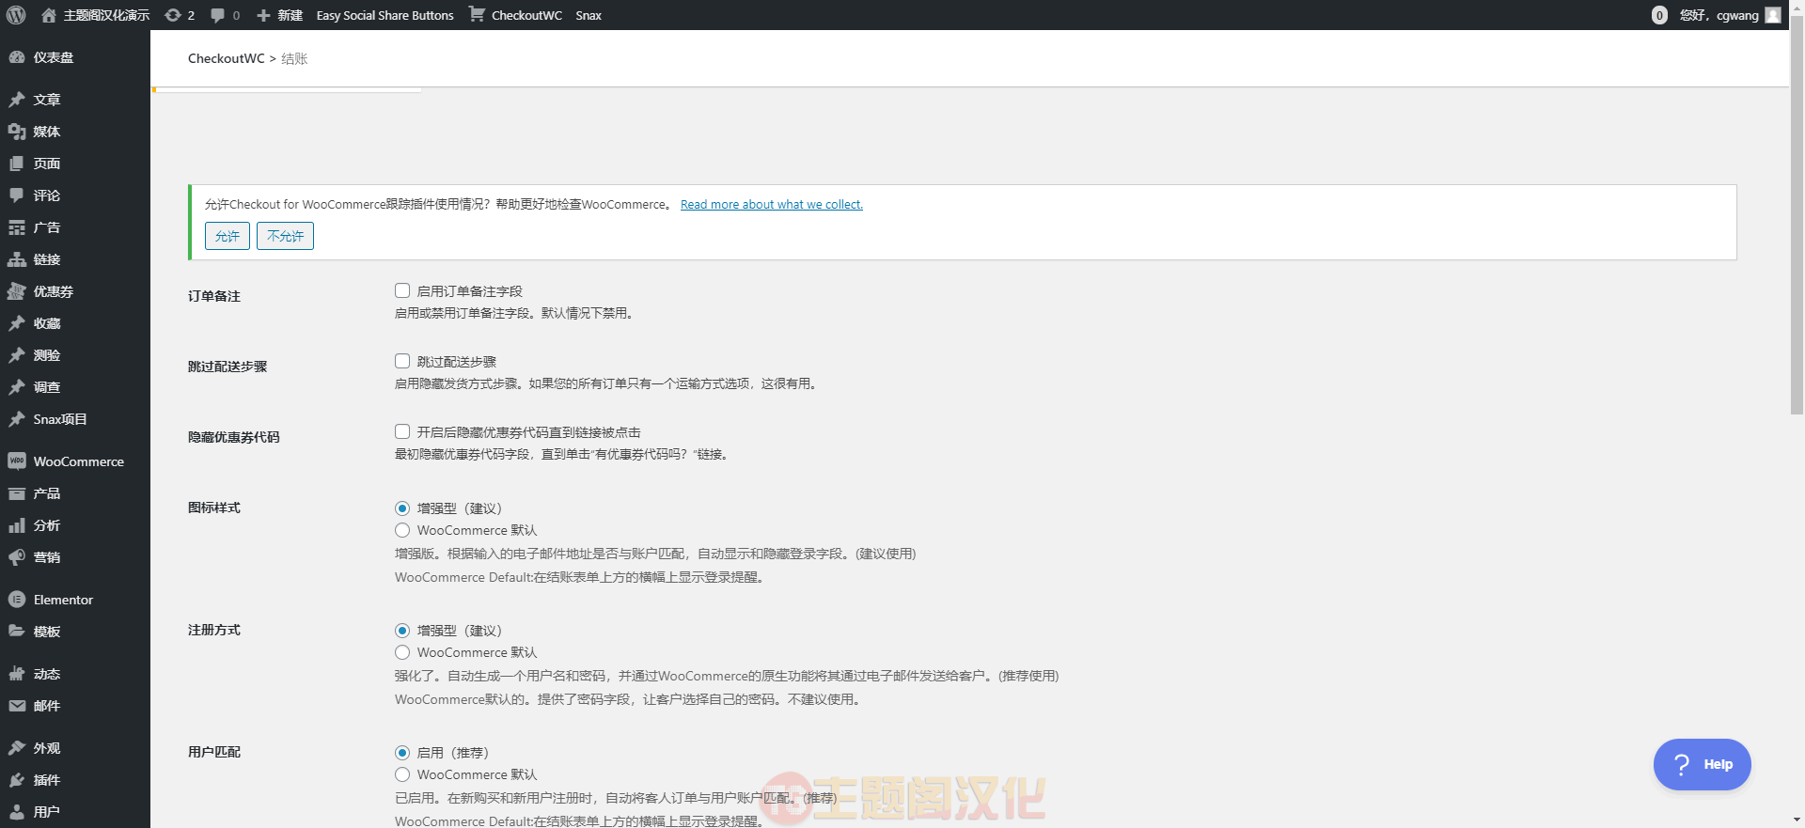Open Read more about what we collect link

(x=772, y=204)
